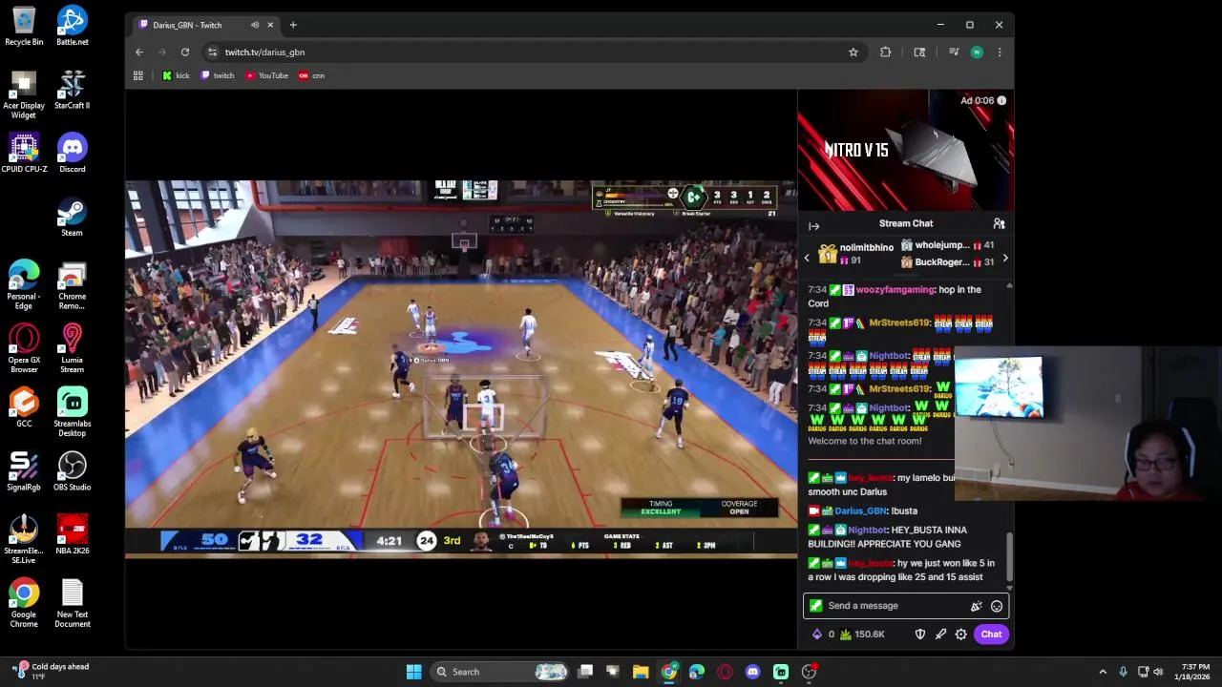Screen dimensions: 1222x687
Task: Click top gifter nolimitbhino
Action: click(x=866, y=247)
